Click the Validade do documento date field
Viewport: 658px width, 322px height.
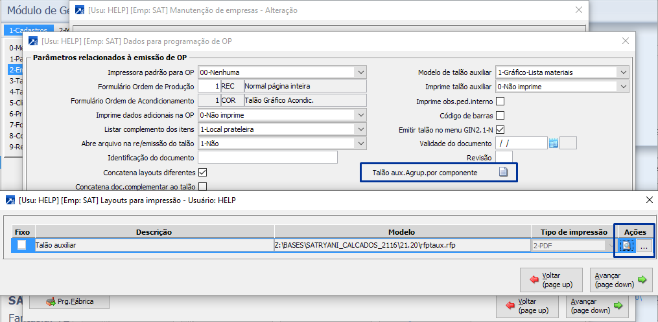(522, 143)
